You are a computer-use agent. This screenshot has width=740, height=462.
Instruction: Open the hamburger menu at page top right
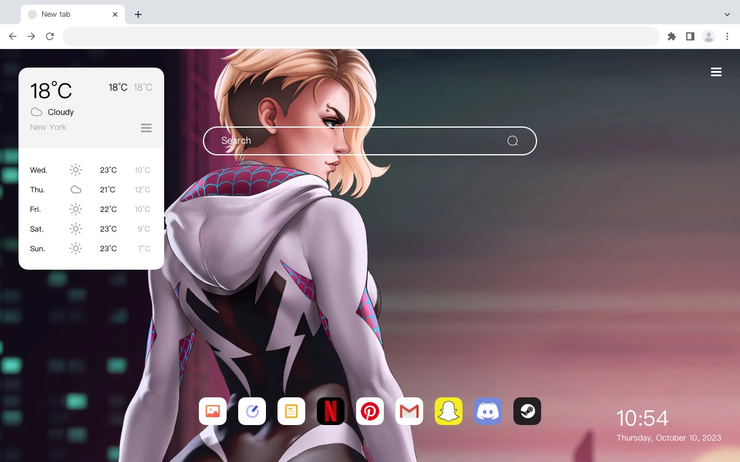coord(716,72)
